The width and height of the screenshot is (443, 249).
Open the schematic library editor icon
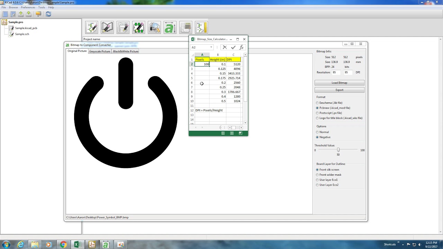[107, 27]
